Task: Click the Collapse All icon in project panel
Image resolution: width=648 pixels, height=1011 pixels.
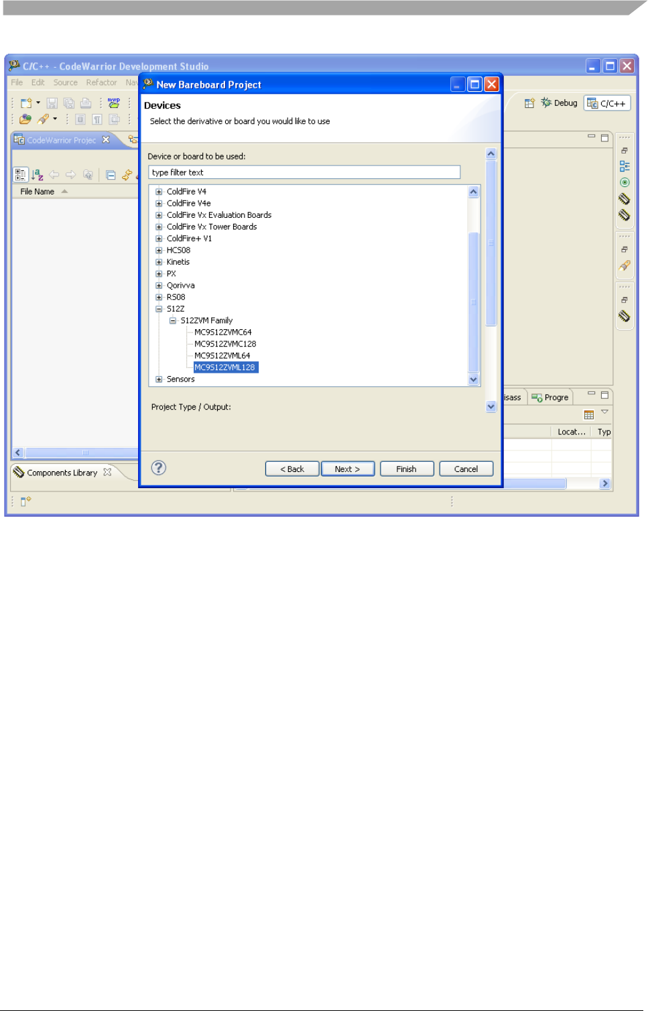Action: (x=111, y=175)
